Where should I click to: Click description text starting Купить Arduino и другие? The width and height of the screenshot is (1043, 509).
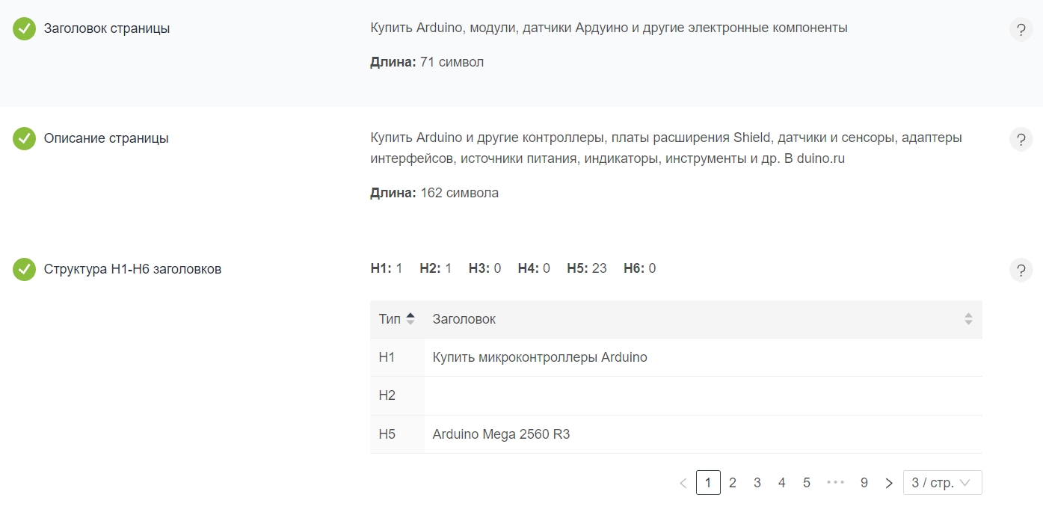[666, 148]
